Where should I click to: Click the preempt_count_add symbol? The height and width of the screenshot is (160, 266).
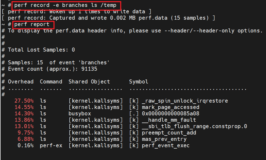point(169,133)
